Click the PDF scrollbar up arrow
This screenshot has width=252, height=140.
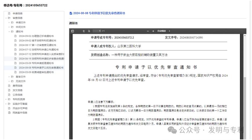(245, 35)
